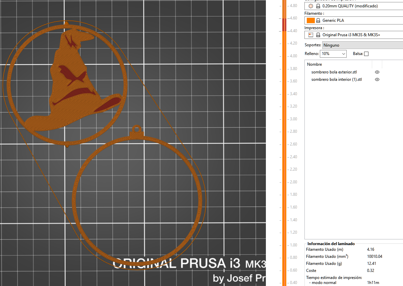
Task: Click the 1.00 tick label on the layer ruler
Action: point(294,245)
